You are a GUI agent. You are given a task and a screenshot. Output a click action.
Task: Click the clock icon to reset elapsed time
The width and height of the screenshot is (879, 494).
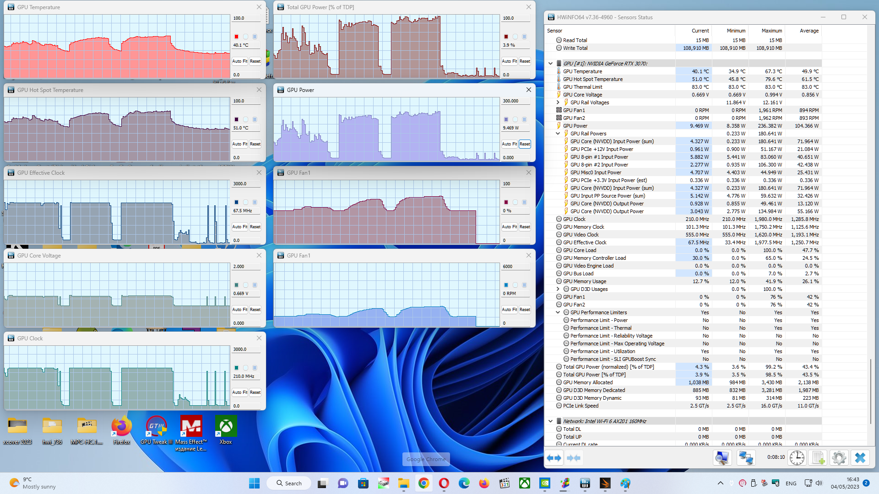pyautogui.click(x=797, y=458)
